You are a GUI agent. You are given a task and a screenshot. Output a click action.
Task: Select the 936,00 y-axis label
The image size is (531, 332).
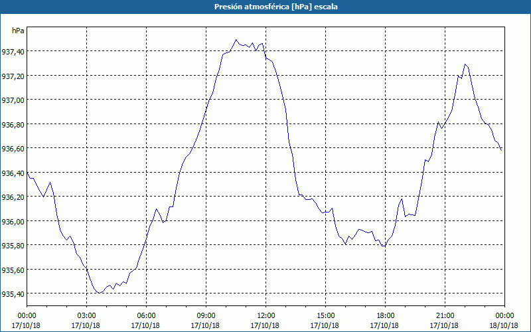pos(13,222)
